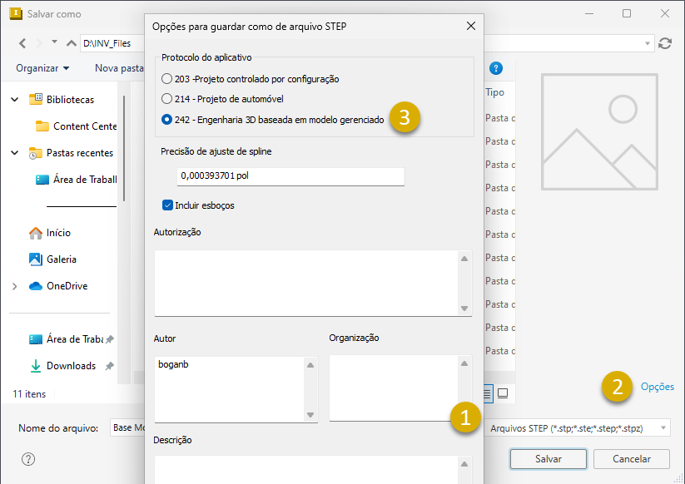The width and height of the screenshot is (685, 484).
Task: Click the 11 itens status text
Action: (29, 394)
